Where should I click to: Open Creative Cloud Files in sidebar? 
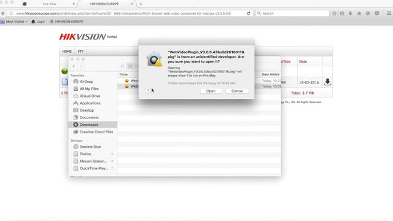(x=96, y=132)
